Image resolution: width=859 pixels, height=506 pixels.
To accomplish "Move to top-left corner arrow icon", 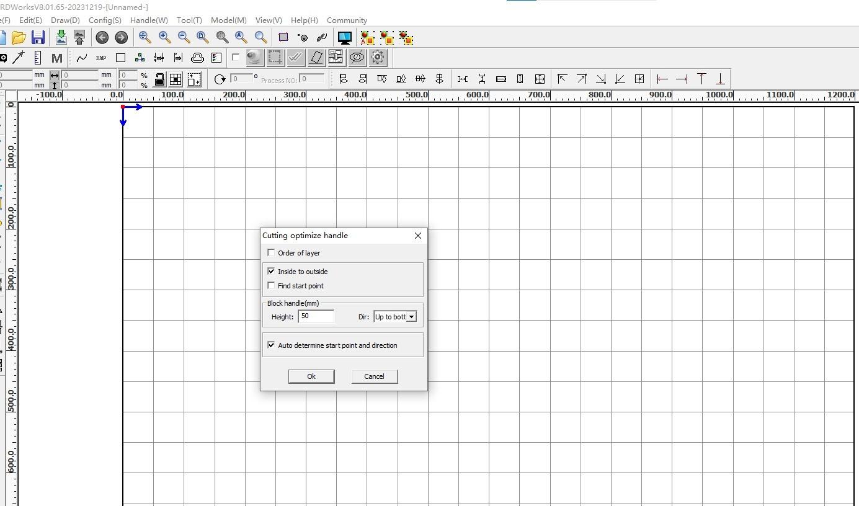I will coord(562,79).
